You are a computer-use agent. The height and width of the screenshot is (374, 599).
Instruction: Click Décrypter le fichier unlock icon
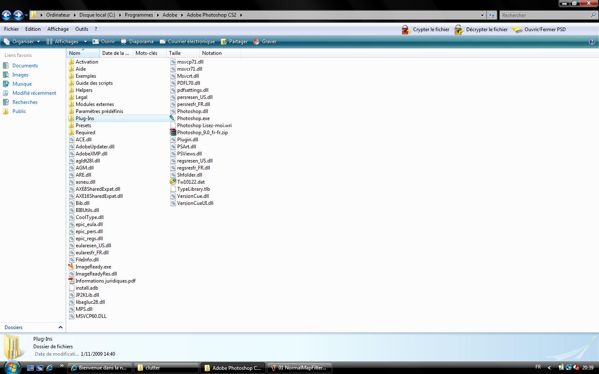tap(459, 30)
